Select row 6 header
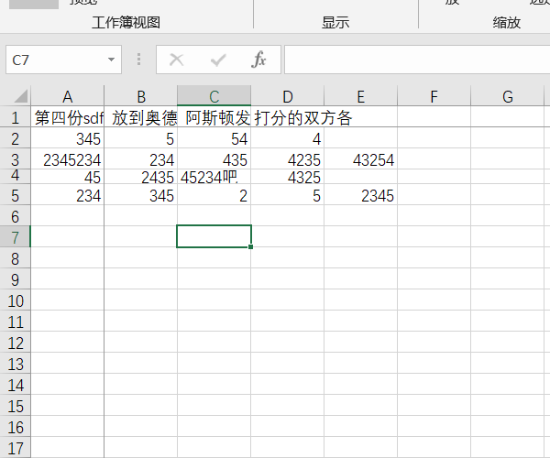550x458 pixels. pyautogui.click(x=15, y=216)
